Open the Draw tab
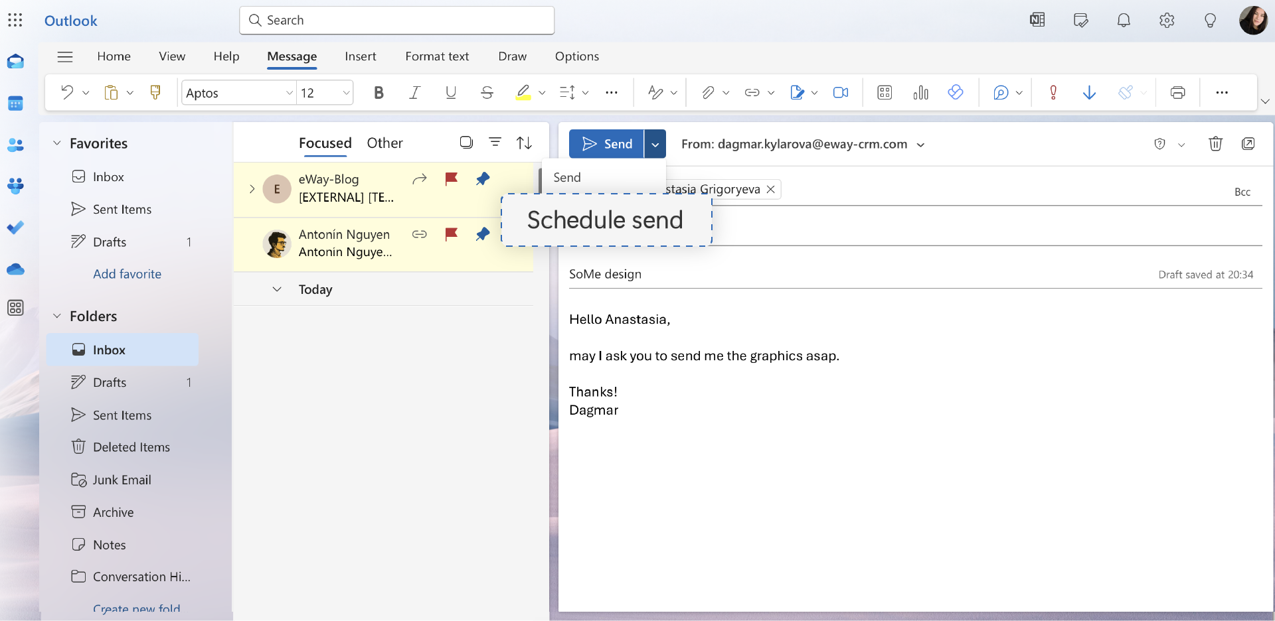The height and width of the screenshot is (621, 1275). point(513,56)
